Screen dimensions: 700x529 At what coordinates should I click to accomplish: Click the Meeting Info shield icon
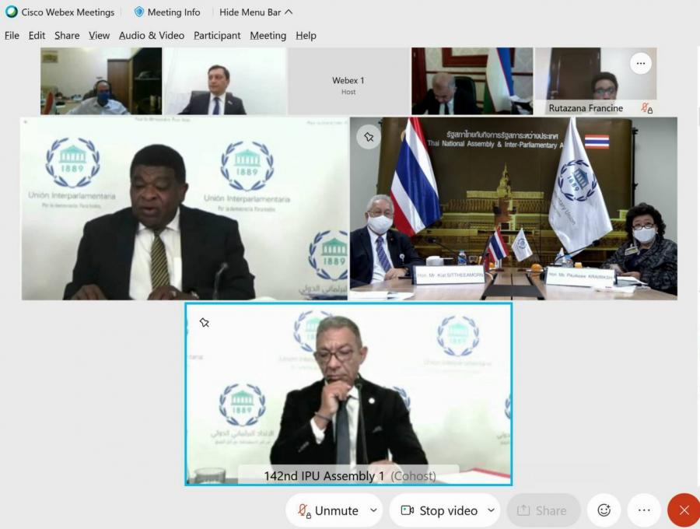tap(139, 12)
